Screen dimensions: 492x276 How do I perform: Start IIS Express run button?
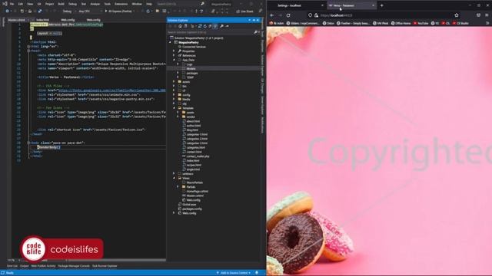(118, 11)
